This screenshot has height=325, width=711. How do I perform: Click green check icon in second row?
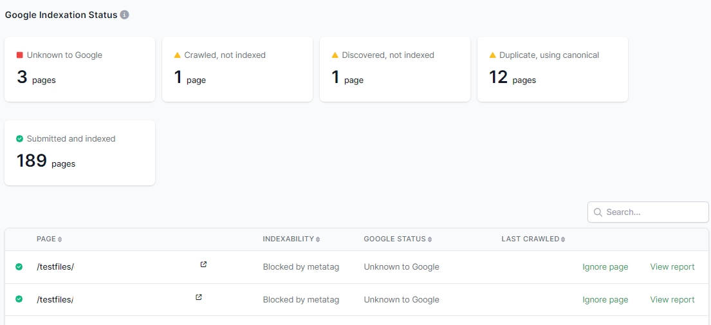19,299
